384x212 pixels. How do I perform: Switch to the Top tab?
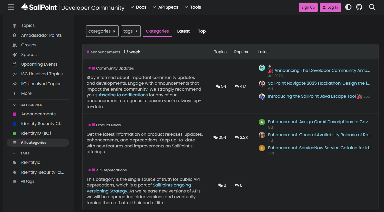(202, 31)
